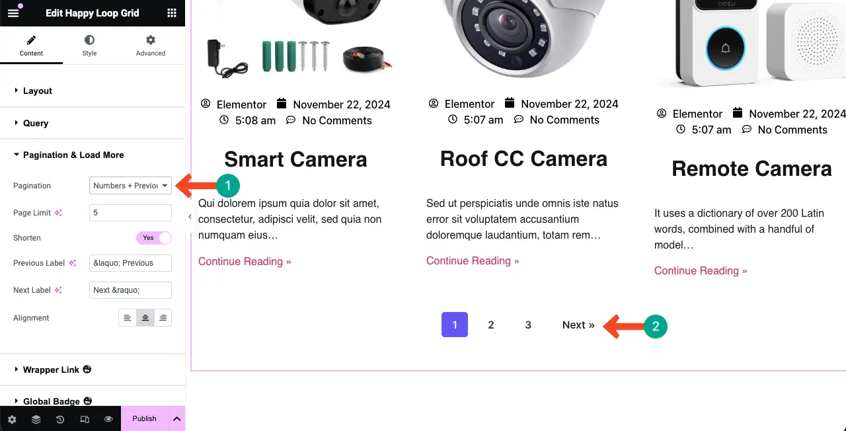Switch to the Style tab

point(89,46)
